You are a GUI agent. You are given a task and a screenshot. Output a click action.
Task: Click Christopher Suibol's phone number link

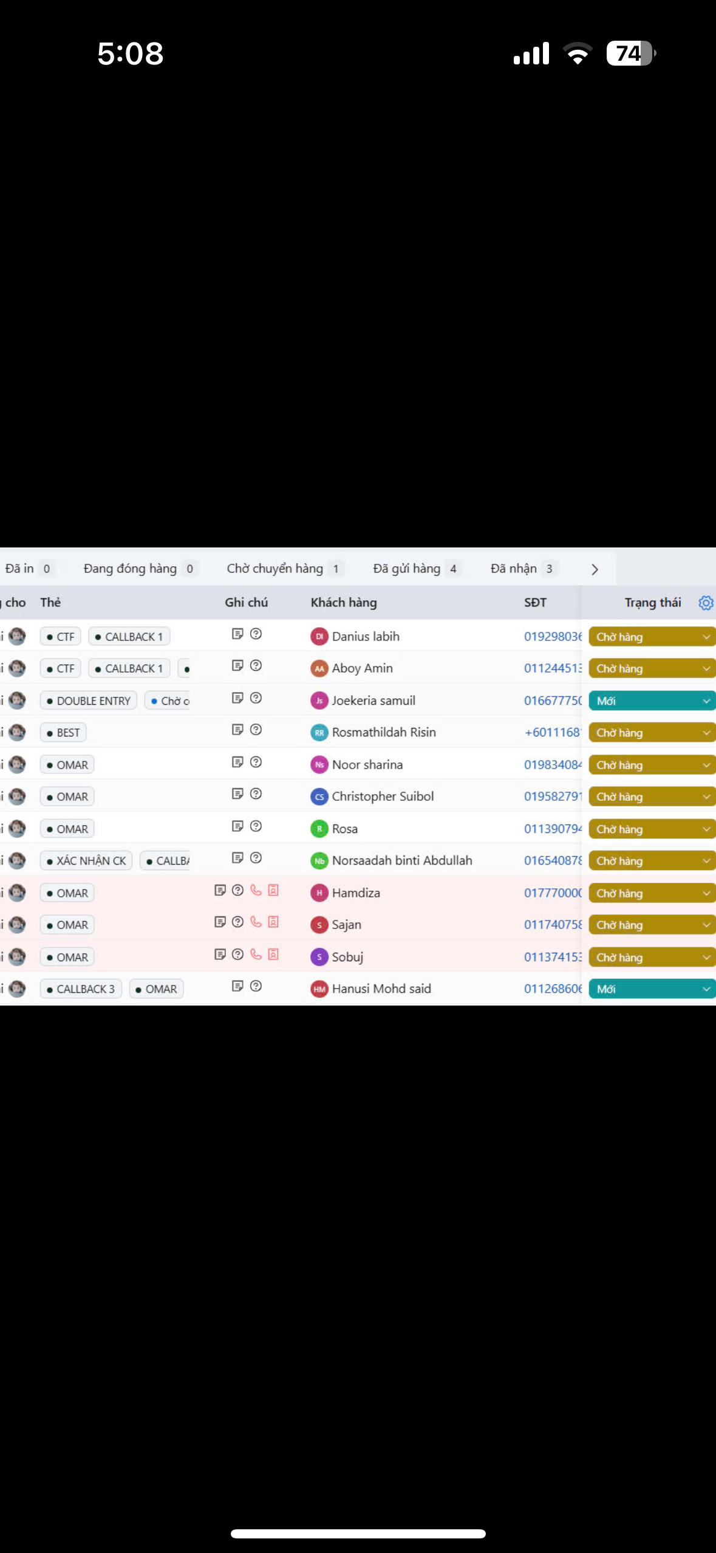pos(553,797)
